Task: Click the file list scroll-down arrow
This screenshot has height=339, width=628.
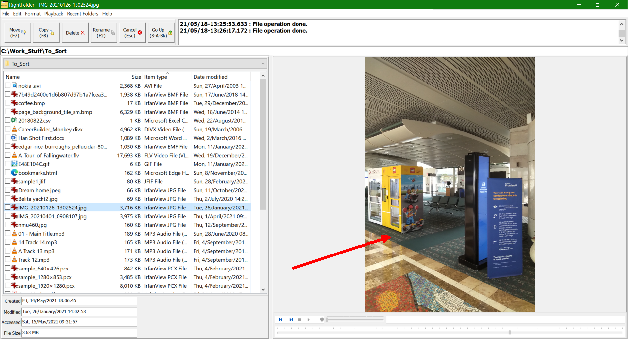Action: 263,290
